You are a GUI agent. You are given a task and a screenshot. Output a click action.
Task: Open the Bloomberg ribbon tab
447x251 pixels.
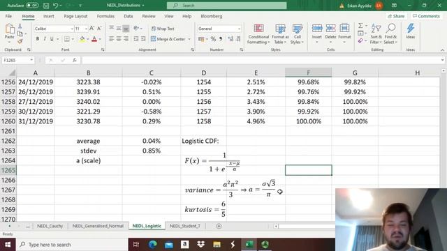(x=211, y=16)
